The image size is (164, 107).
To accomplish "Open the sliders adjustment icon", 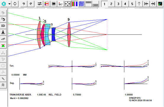I will [x=40, y=4].
